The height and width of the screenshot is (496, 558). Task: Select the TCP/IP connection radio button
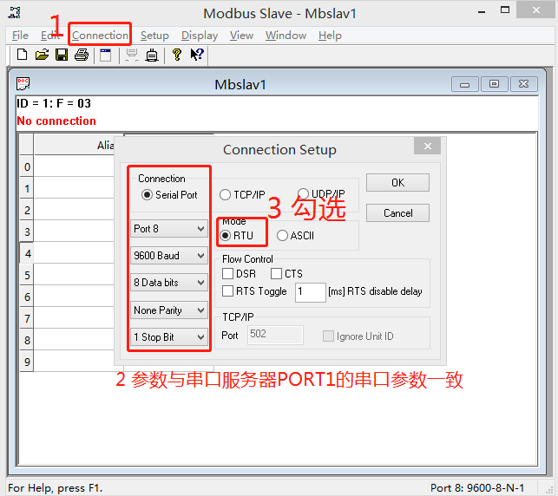[226, 195]
